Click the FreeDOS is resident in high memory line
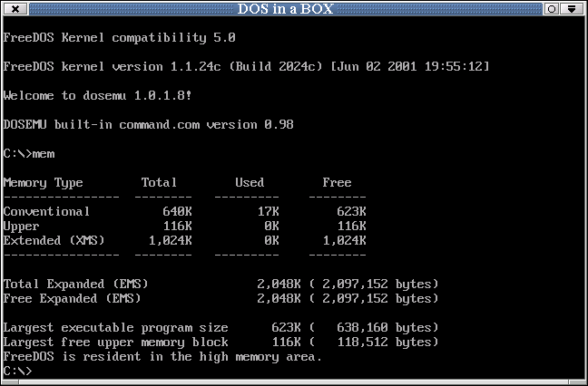The image size is (588, 386). [162, 357]
